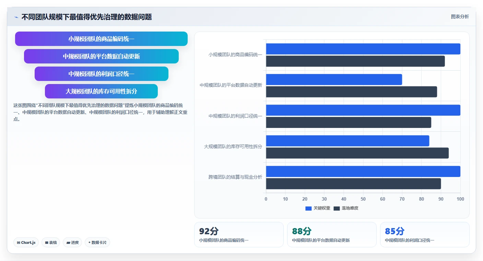This screenshot has height=261, width=483.
Task: Select funnel bar 中规模团队的平台数据自动更新
Action: coord(101,56)
